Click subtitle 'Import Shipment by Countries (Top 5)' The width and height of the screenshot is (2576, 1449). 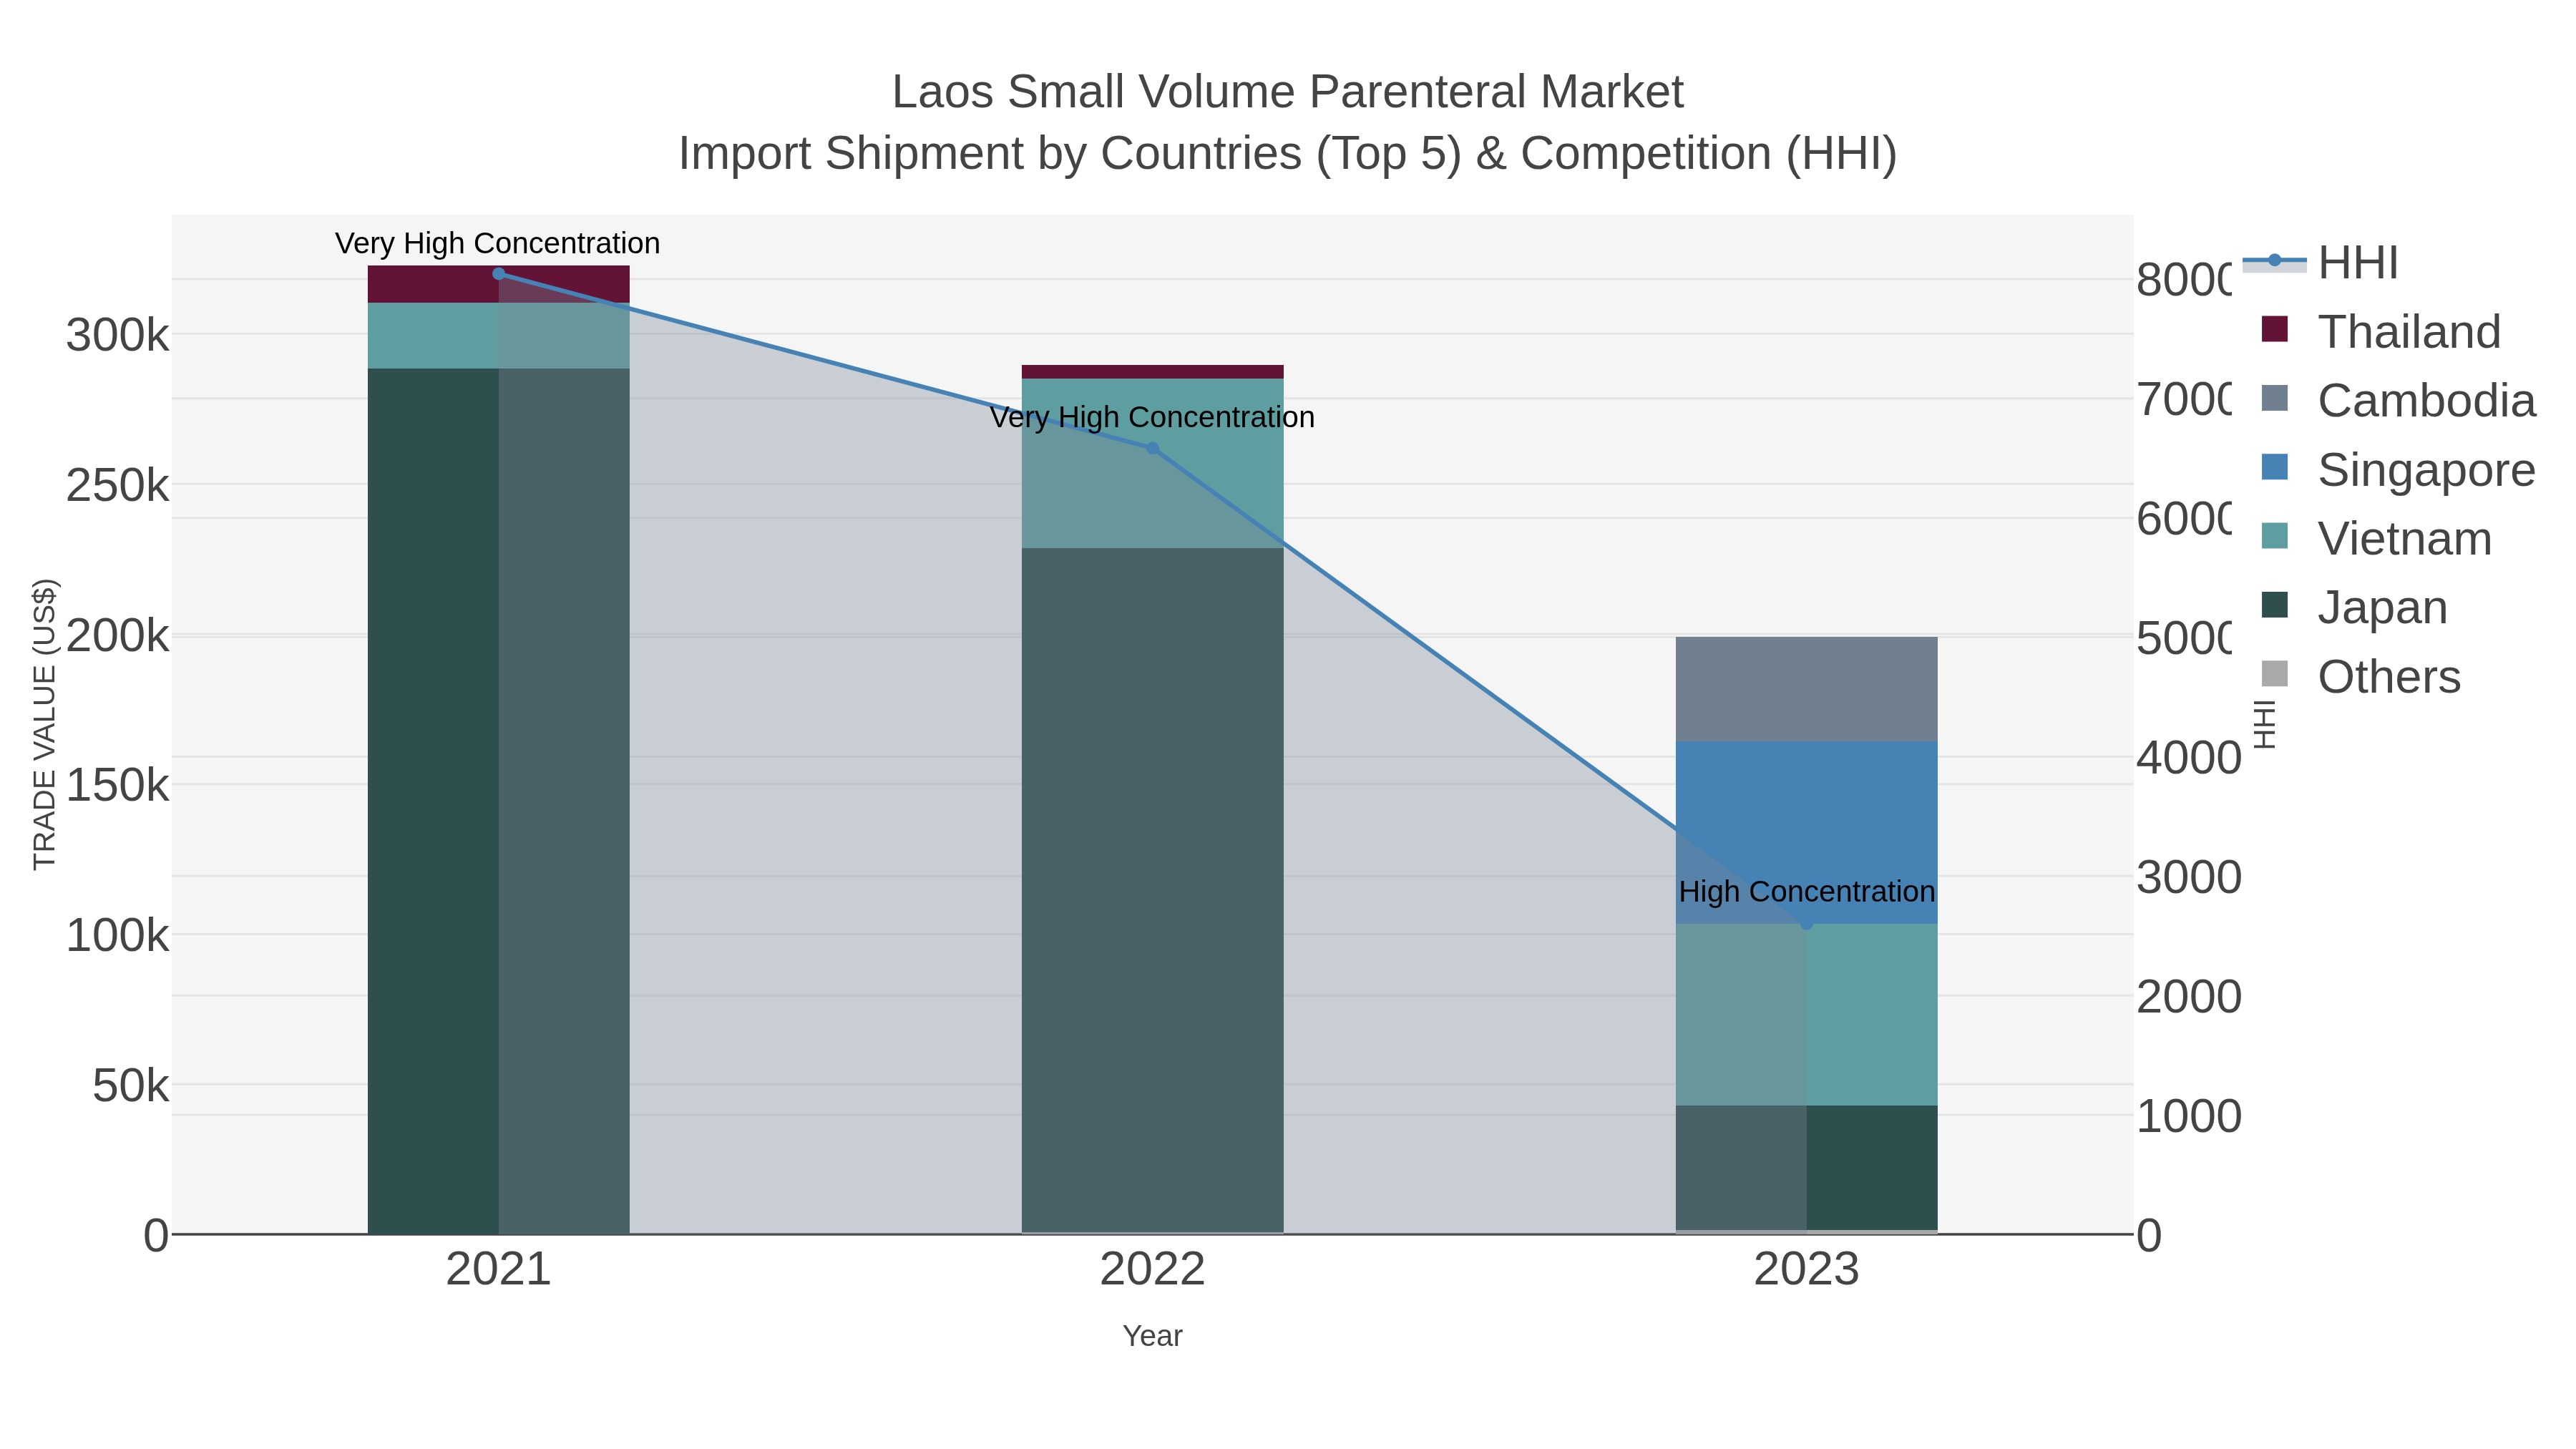tap(1070, 154)
